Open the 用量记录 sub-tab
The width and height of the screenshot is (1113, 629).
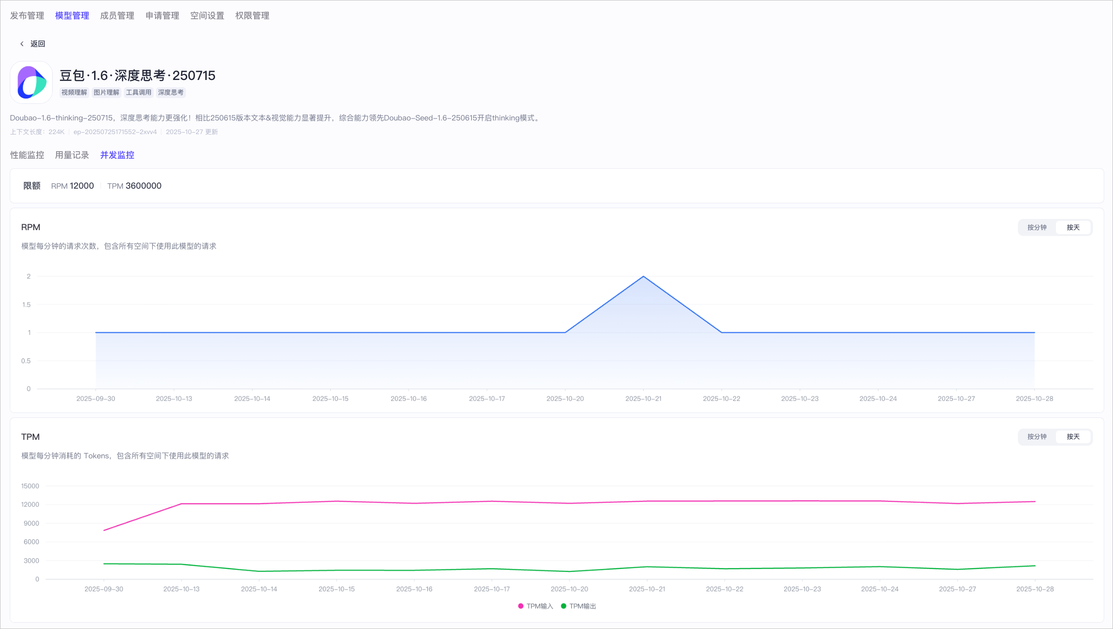72,155
